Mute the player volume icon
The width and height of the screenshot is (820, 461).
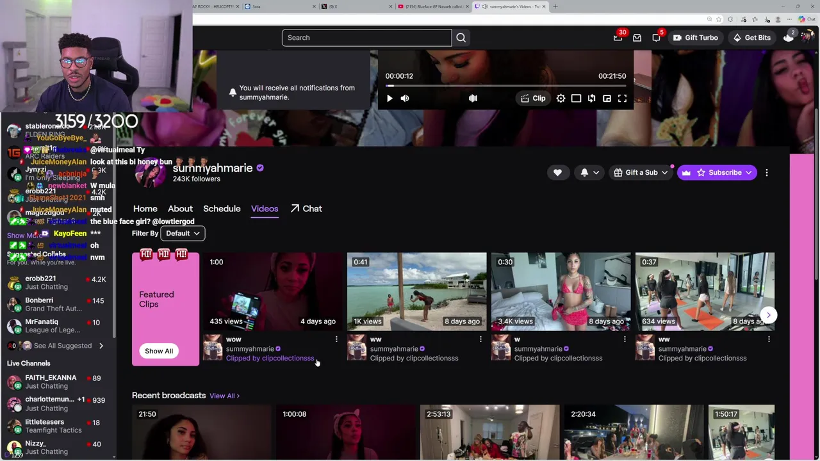coord(405,99)
